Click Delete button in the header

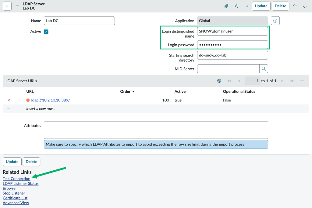click(280, 6)
